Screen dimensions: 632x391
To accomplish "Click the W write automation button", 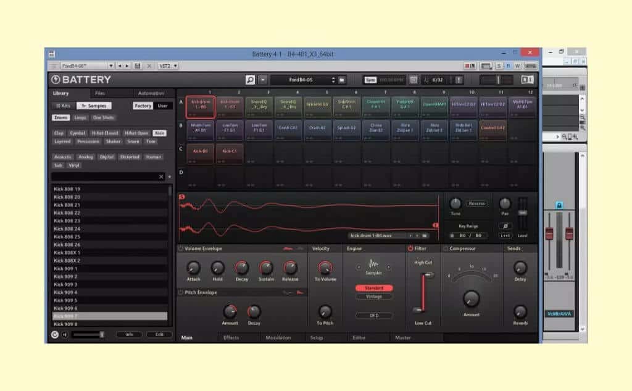I will pyautogui.click(x=518, y=65).
